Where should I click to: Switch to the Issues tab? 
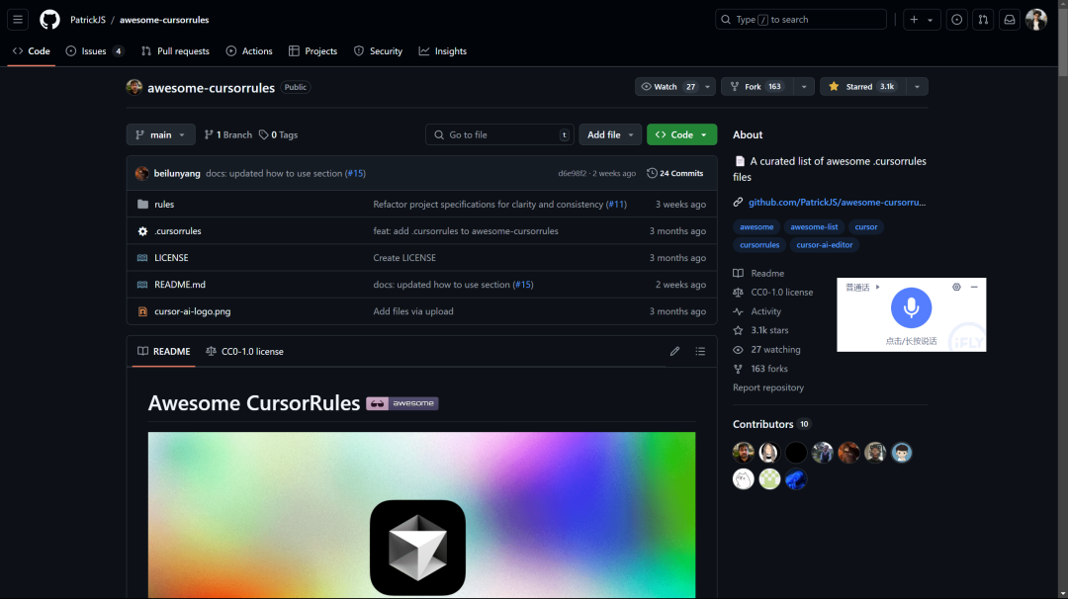pyautogui.click(x=95, y=51)
